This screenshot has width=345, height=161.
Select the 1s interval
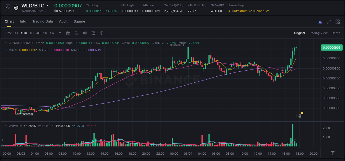point(16,33)
